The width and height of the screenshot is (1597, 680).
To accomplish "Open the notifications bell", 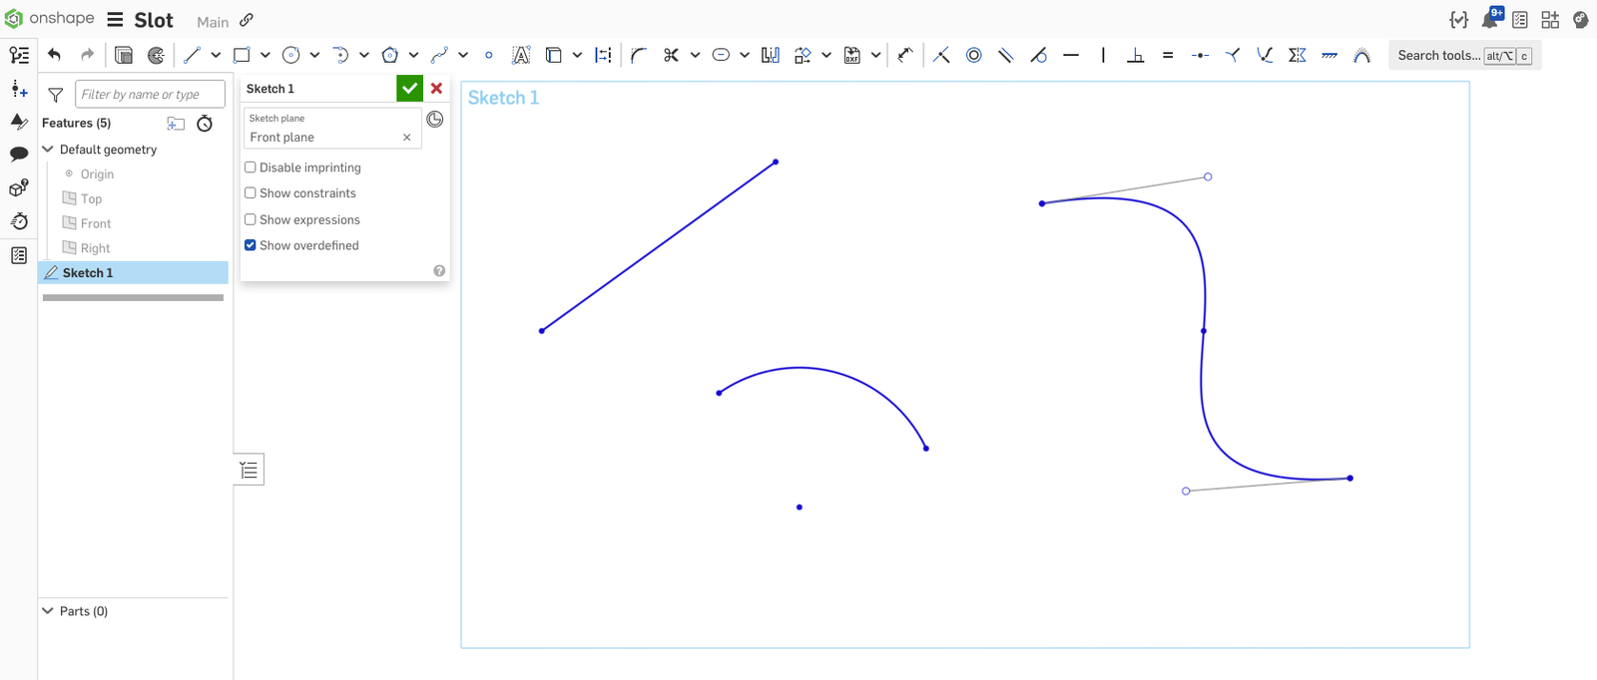I will (1490, 20).
